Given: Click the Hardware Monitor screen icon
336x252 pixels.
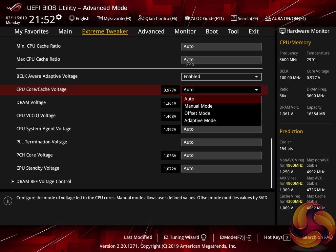Looking at the screenshot, I should tap(283, 31).
